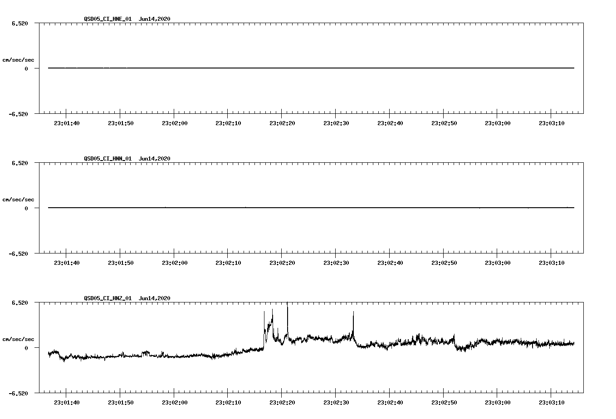Image resolution: width=616 pixels, height=419 pixels.
Task: Click the 23:02:00 label under the HNN plot
Action: pos(175,263)
